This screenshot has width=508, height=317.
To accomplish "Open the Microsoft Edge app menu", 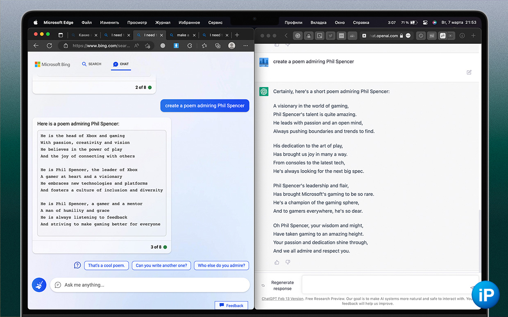I will (59, 22).
